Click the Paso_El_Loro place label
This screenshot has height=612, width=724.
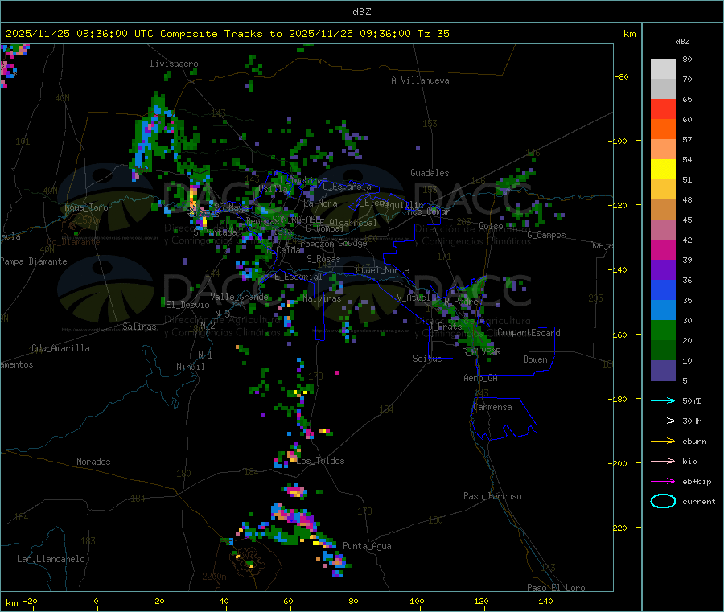point(556,588)
